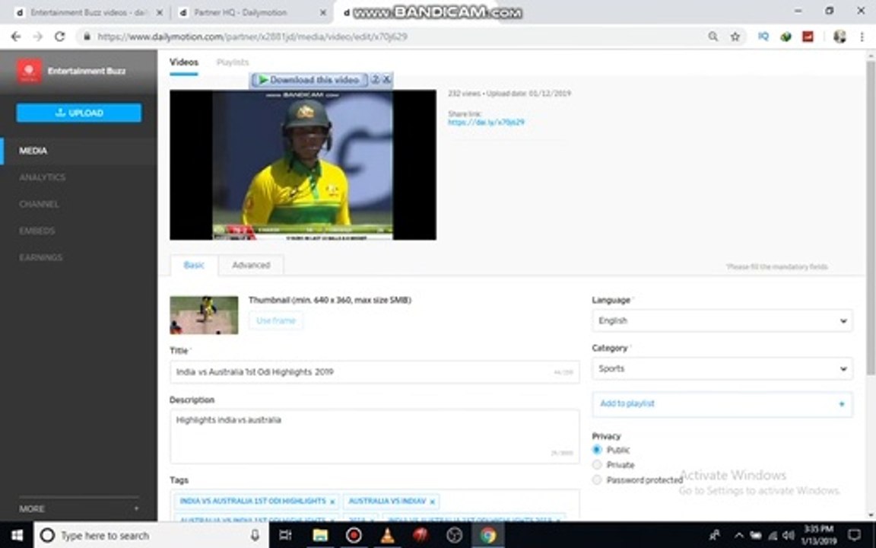Switch to Videos tab

184,62
